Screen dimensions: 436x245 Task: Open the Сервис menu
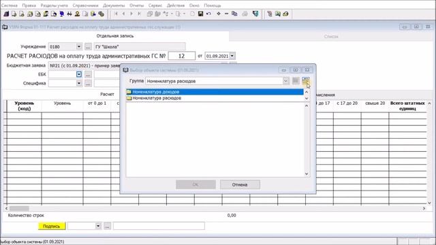(155, 5)
